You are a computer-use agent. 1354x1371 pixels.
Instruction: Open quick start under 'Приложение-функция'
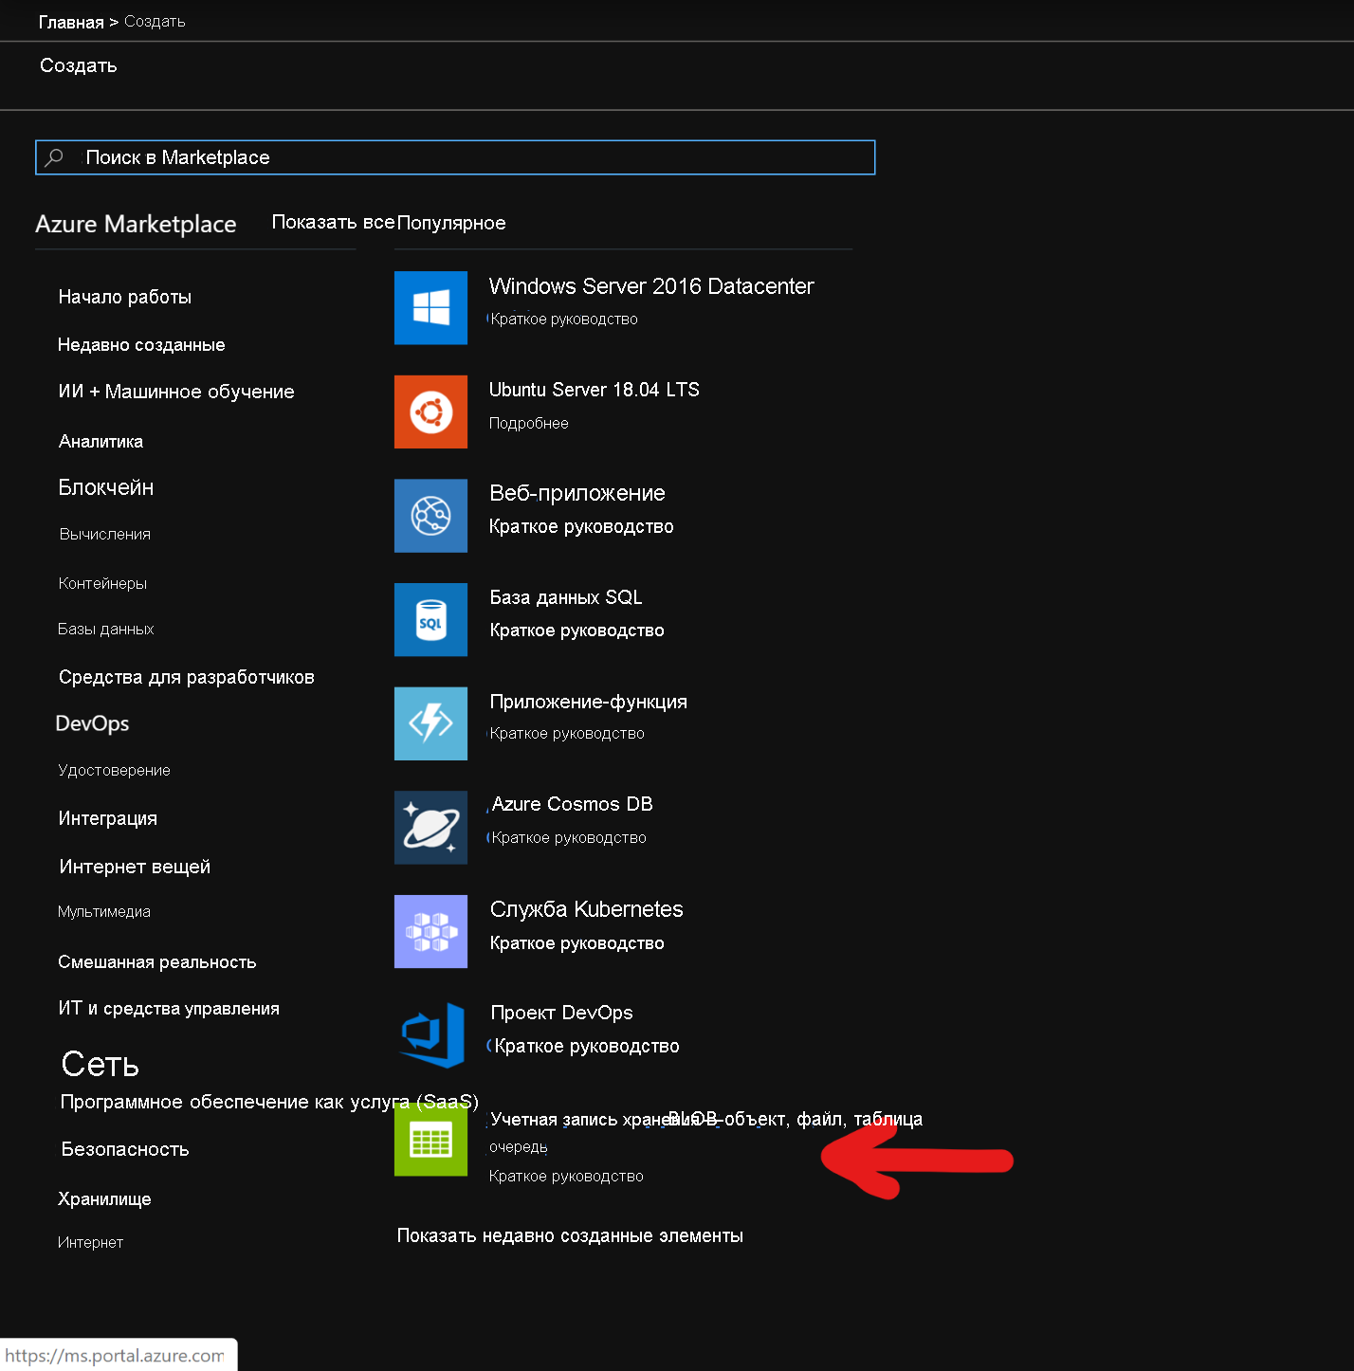(x=567, y=733)
